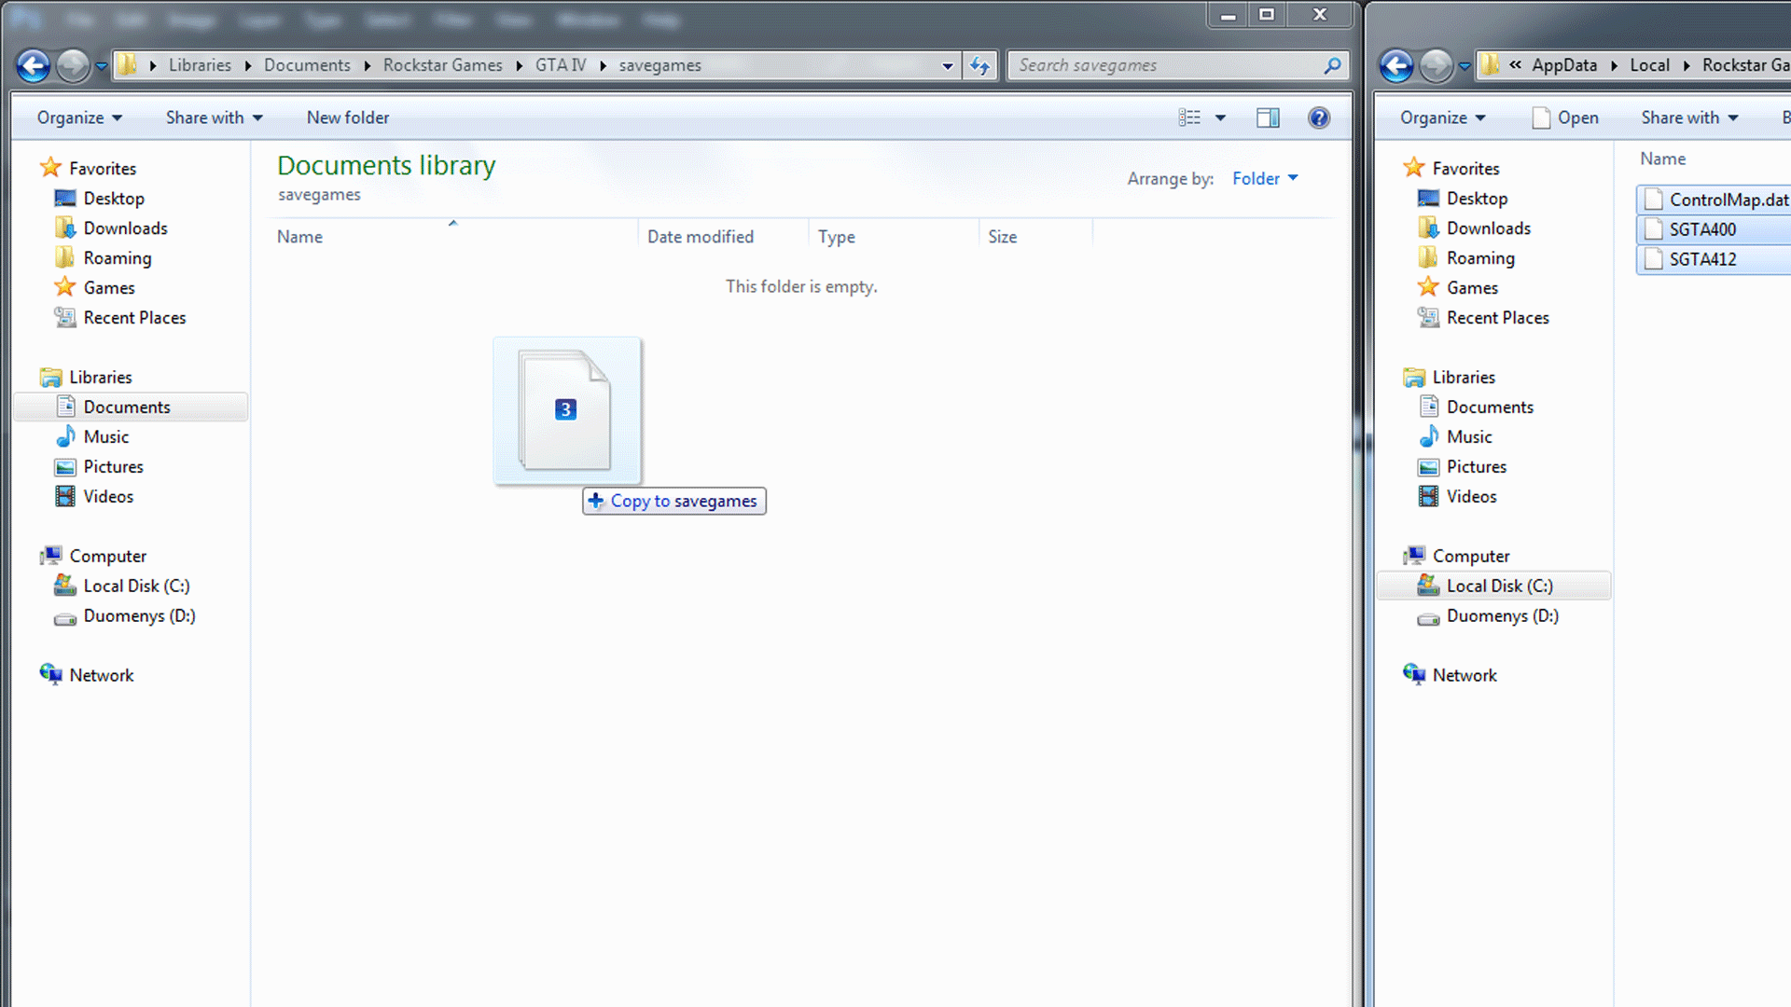Click the New folder button

coord(348,117)
